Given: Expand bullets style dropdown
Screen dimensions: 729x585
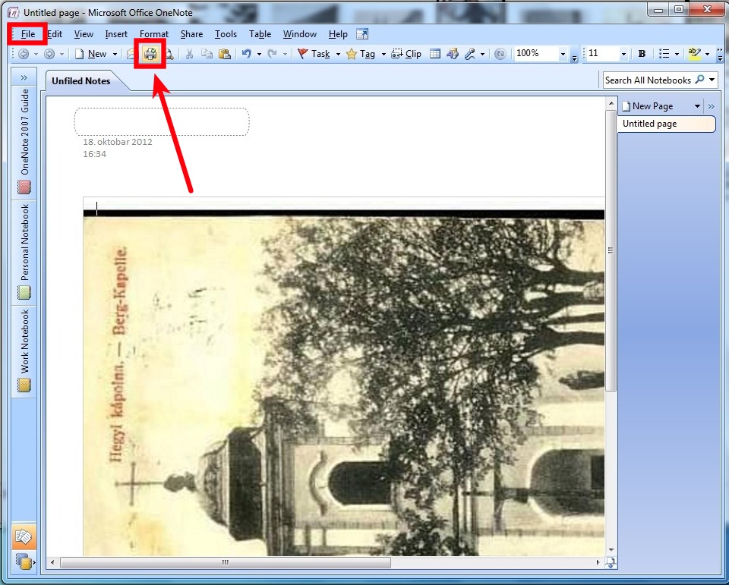Looking at the screenshot, I should click(677, 55).
